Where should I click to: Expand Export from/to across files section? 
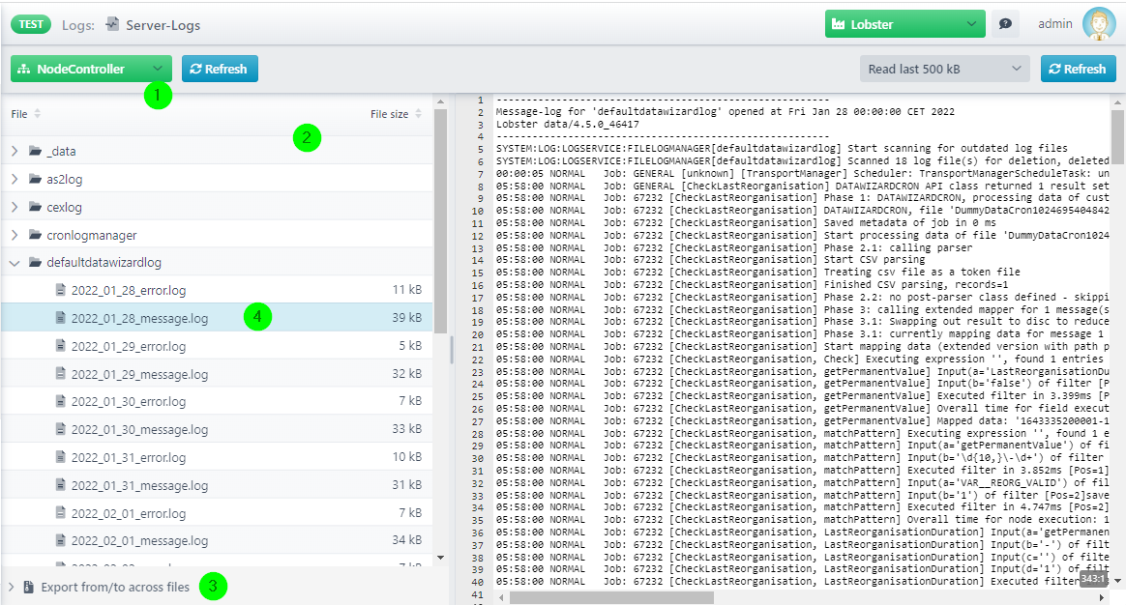11,587
